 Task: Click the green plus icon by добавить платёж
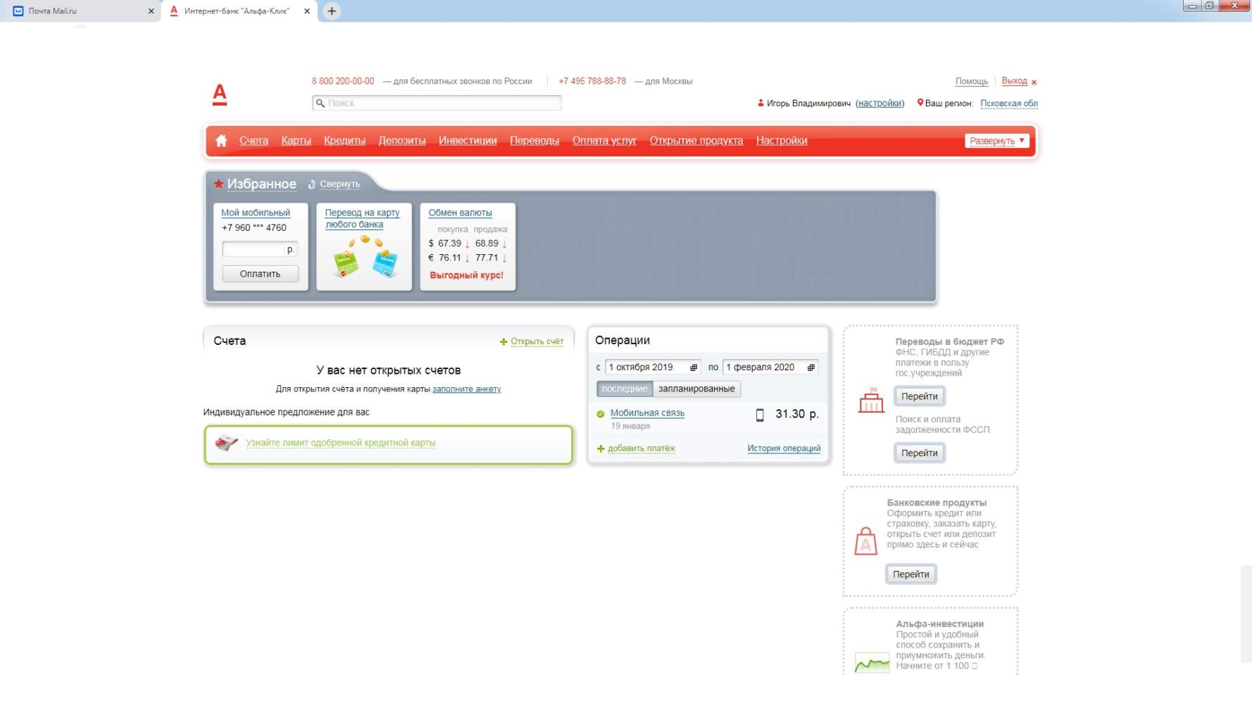tap(601, 448)
